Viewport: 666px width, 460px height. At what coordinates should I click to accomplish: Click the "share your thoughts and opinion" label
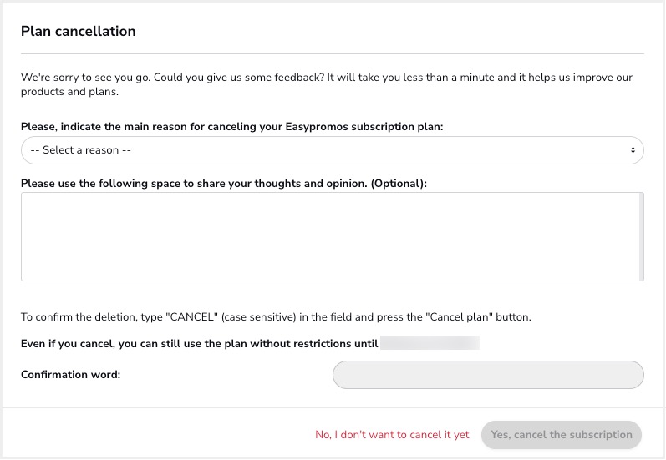(x=224, y=184)
